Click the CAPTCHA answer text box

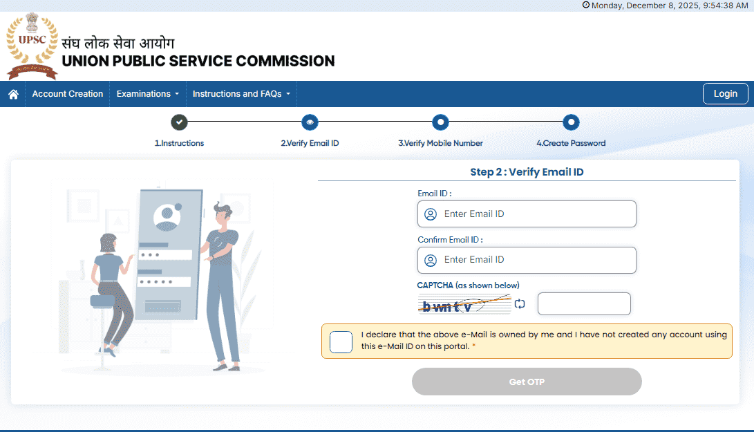click(584, 303)
